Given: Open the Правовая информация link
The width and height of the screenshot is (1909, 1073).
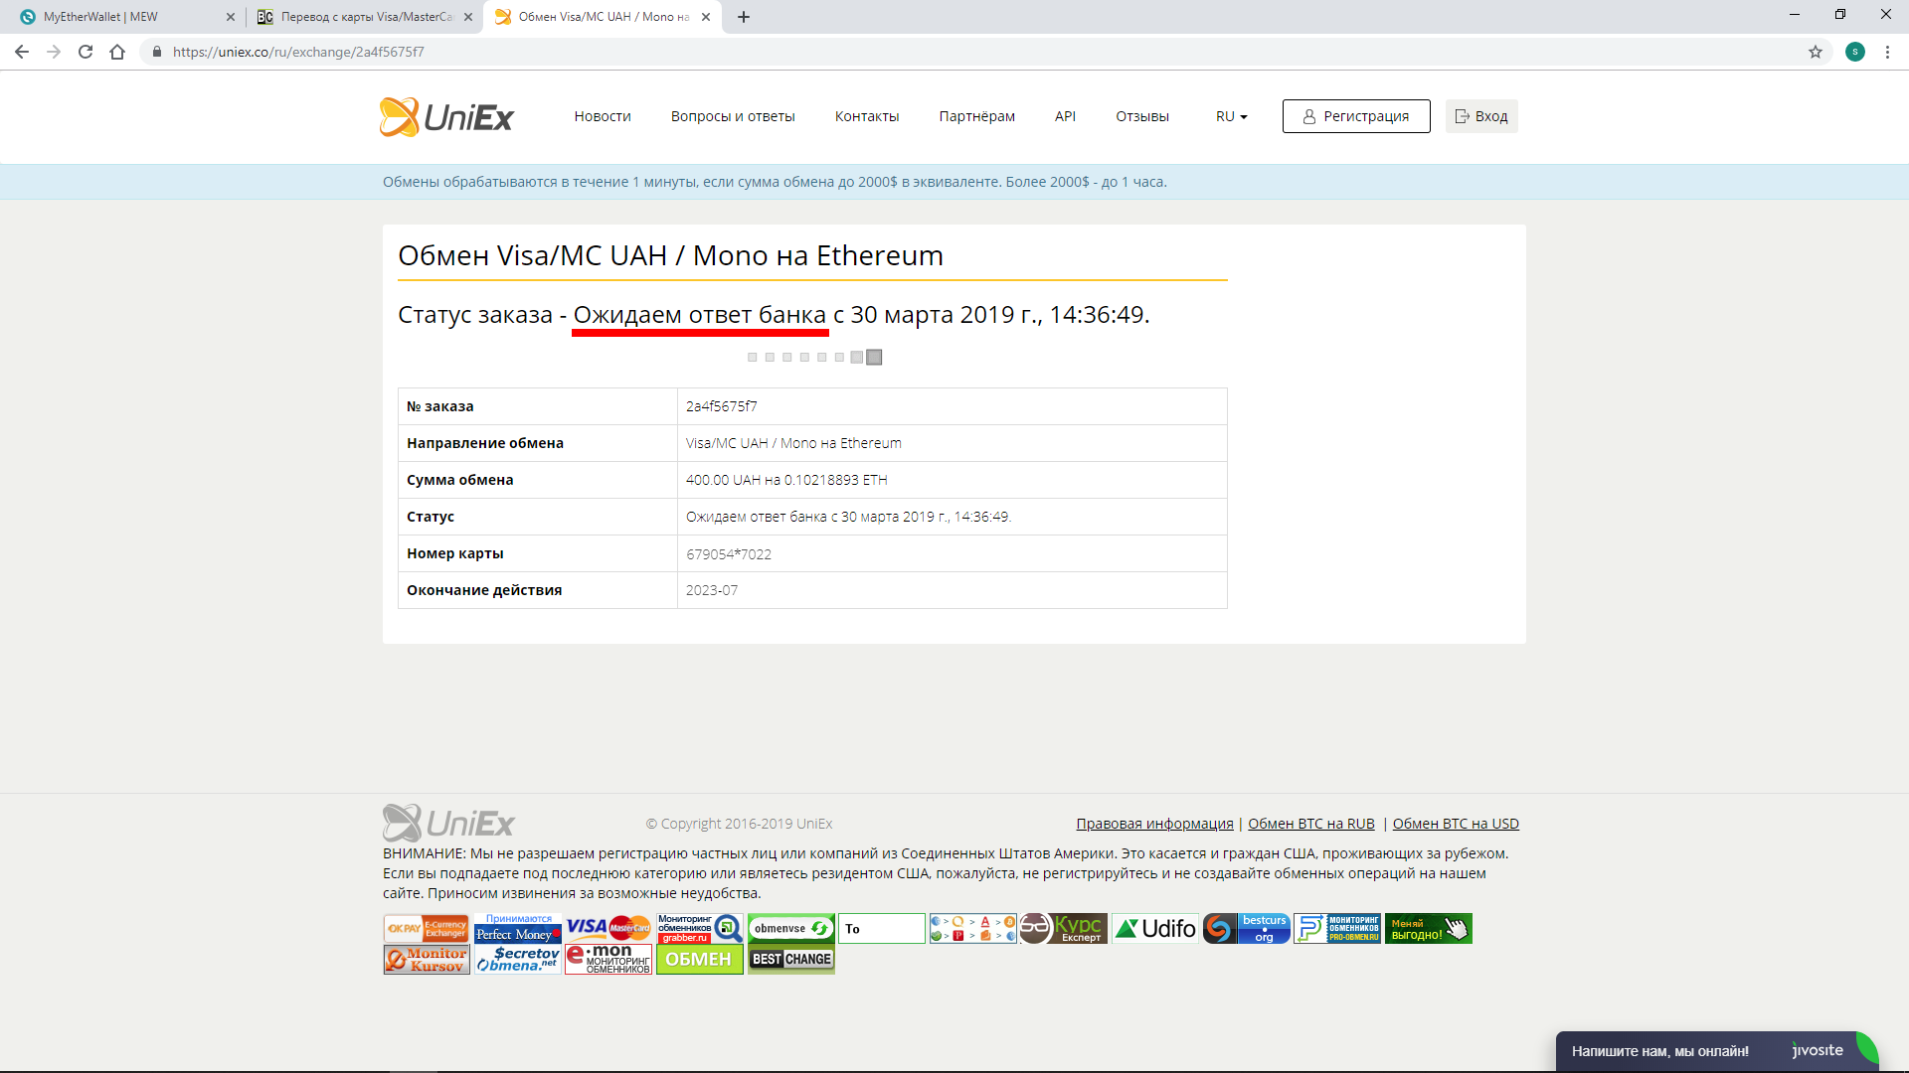Looking at the screenshot, I should pyautogui.click(x=1154, y=824).
